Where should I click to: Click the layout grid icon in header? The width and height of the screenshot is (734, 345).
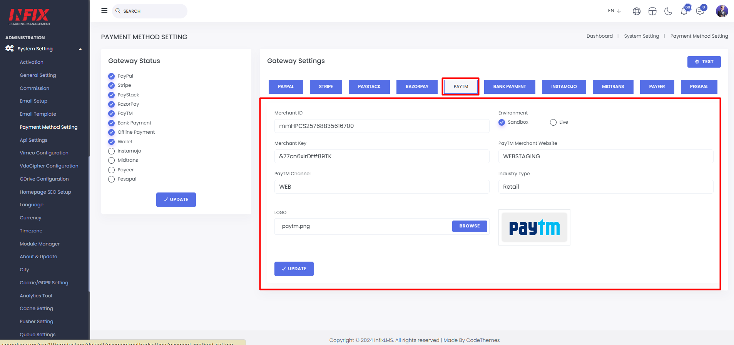[x=652, y=11]
